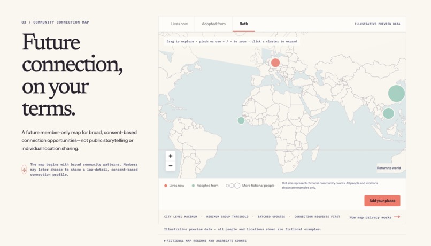Switch to the Adopted from tab

pyautogui.click(x=213, y=24)
